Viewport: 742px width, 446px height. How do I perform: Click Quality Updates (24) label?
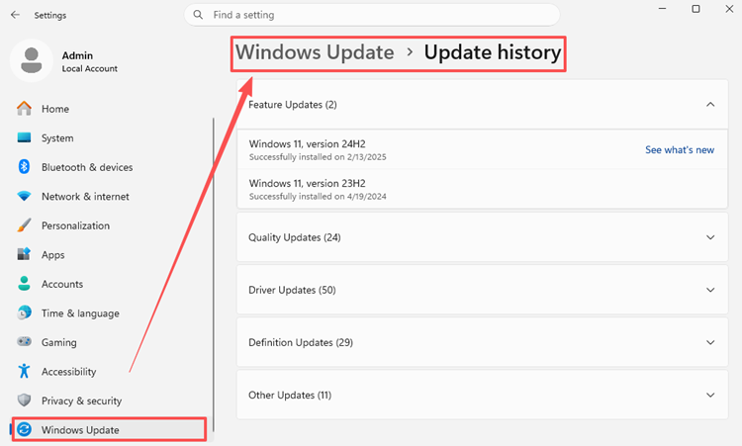click(295, 237)
